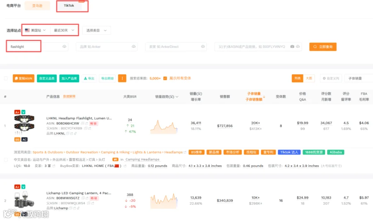The width and height of the screenshot is (373, 221).
Task: Click upload icon in flashlight keyword field
Action: click(x=64, y=47)
